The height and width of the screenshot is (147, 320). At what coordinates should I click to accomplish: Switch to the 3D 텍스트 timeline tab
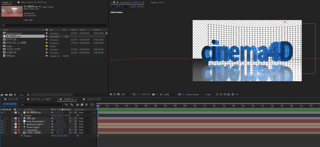(x=13, y=99)
